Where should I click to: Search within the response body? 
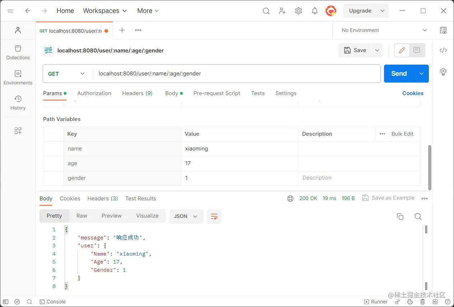418,217
